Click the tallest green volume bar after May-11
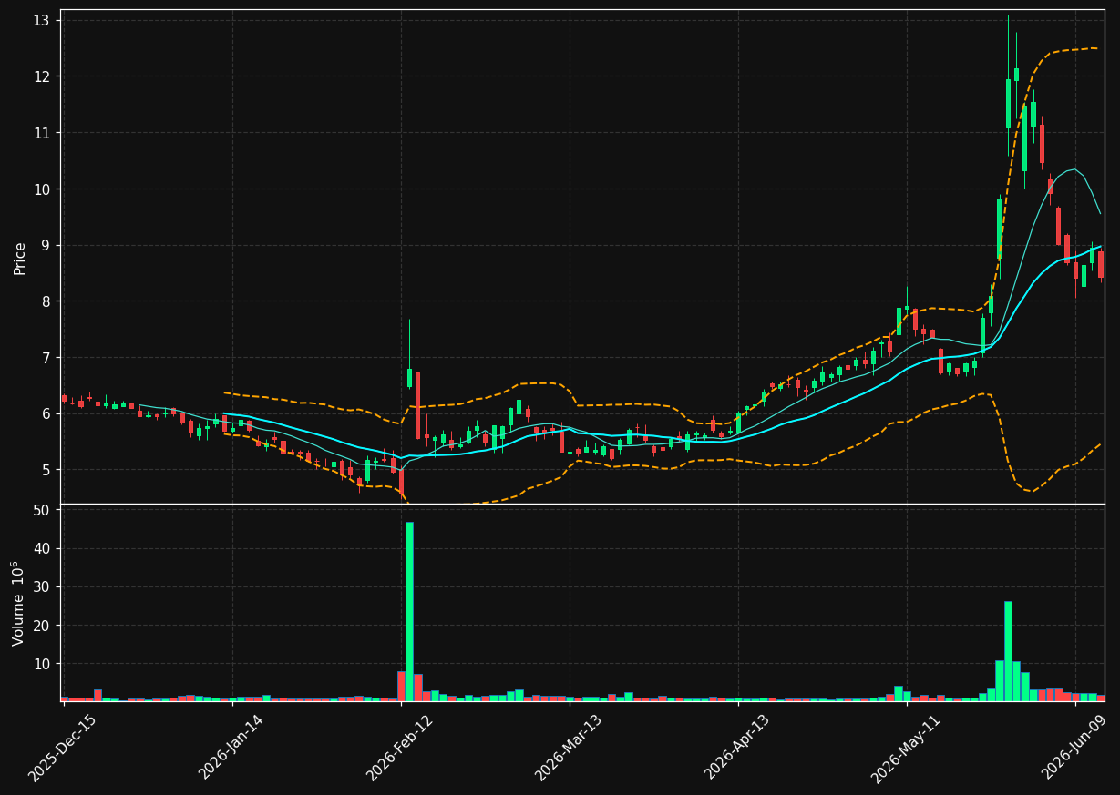 (1008, 651)
